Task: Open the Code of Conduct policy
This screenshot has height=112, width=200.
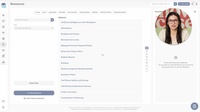Action: (x=69, y=92)
